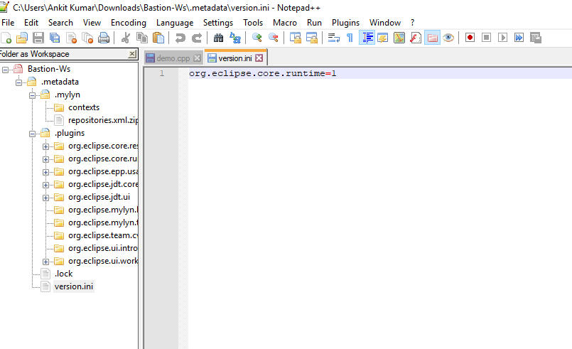Select the .lock file in tree
572x349 pixels.
tap(63, 274)
